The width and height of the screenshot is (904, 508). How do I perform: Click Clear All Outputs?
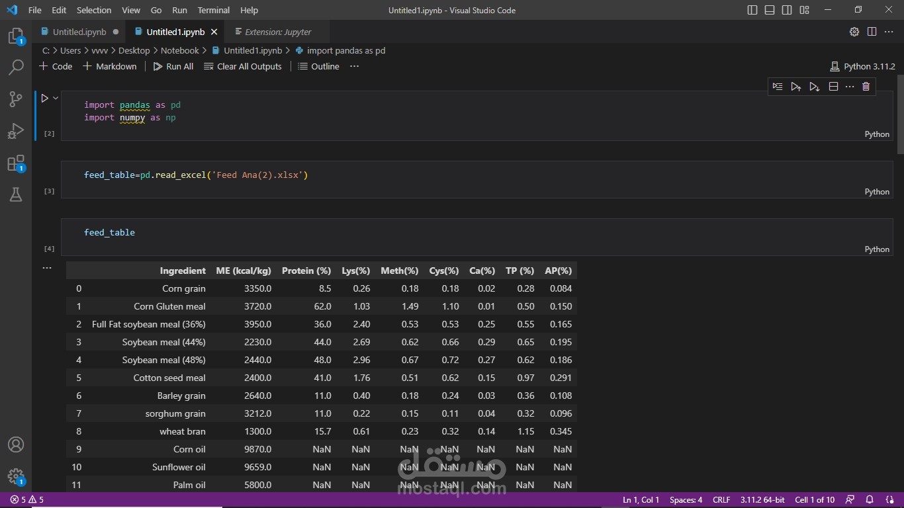coord(242,66)
